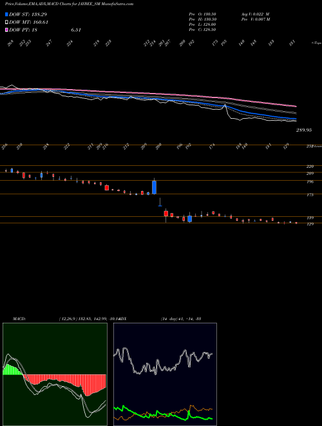Click the 173 price level label

tap(310, 195)
